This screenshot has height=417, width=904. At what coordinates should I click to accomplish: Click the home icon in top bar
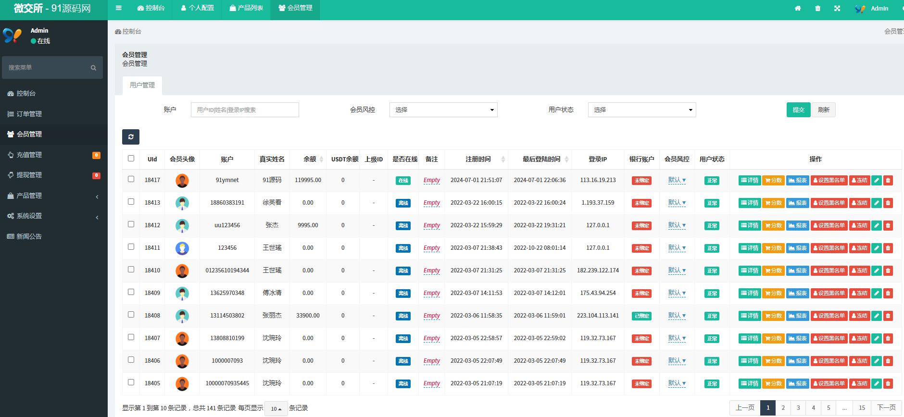pyautogui.click(x=798, y=8)
